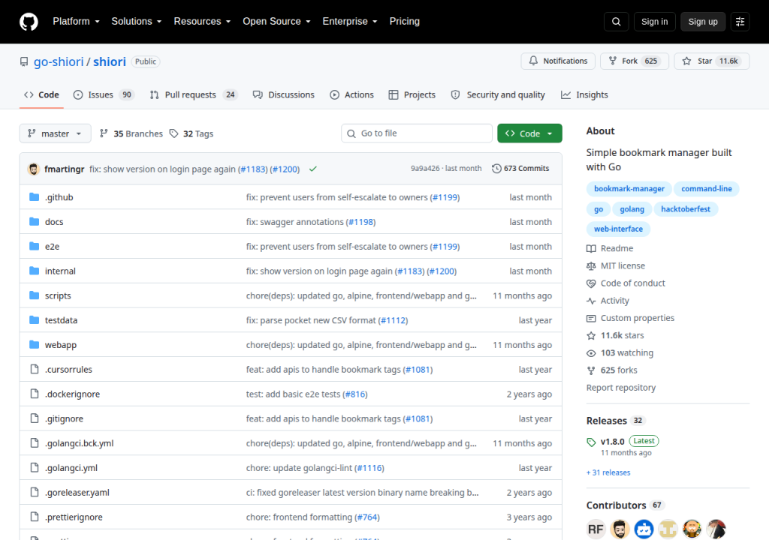
Task: Open the .golangci.bck.yml file
Action: [79, 443]
